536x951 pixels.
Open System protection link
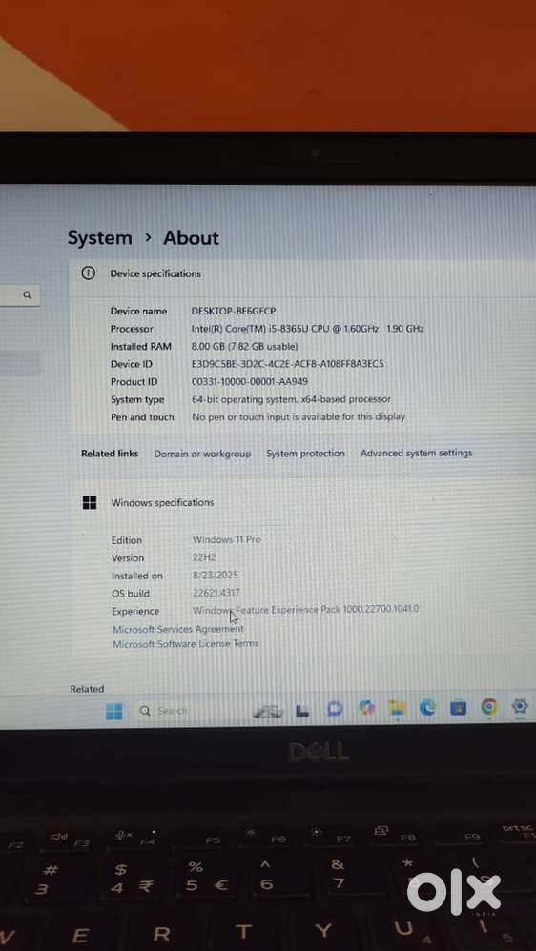305,453
